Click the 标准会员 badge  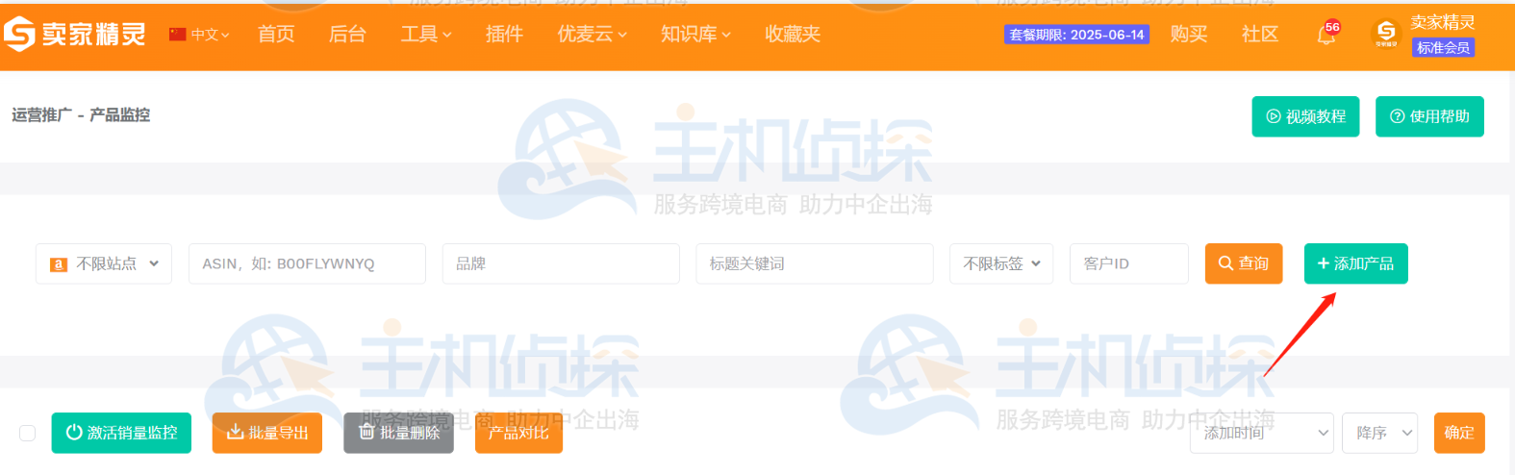tap(1443, 47)
